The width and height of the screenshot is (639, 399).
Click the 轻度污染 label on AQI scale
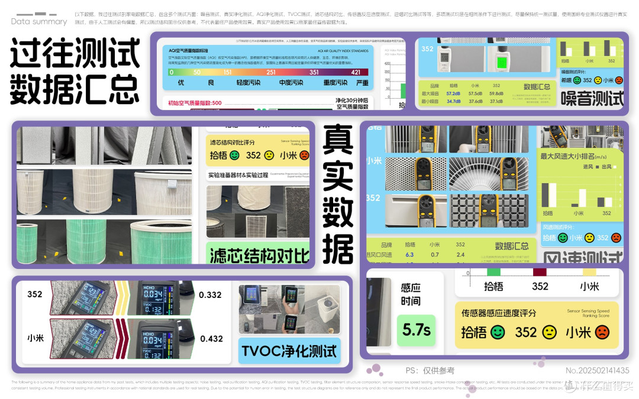click(x=248, y=83)
